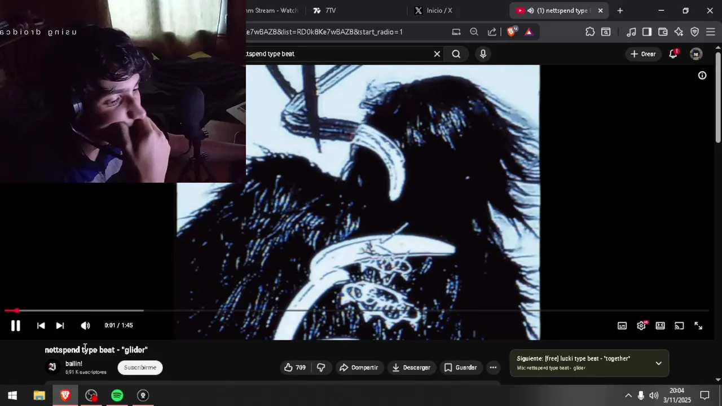Click the Descargar download button
722x406 pixels.
[411, 368]
